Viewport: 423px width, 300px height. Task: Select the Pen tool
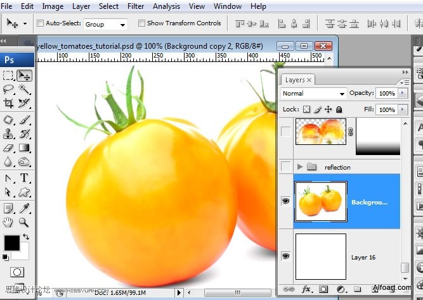[8, 178]
